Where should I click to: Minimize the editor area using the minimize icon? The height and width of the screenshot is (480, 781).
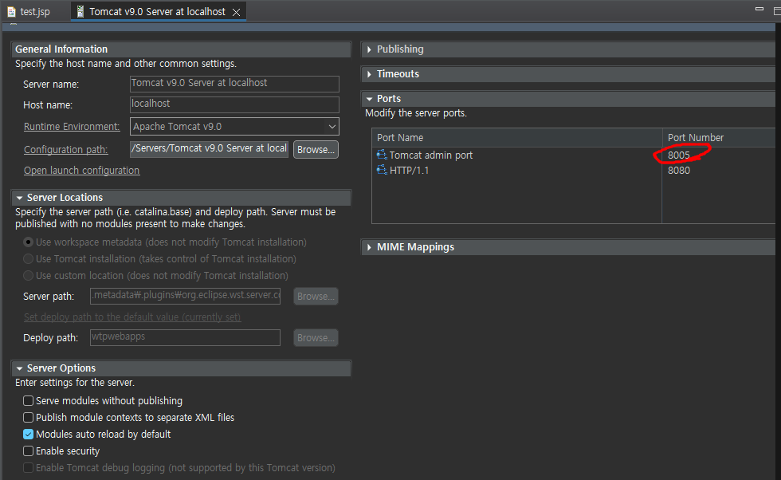pos(759,9)
